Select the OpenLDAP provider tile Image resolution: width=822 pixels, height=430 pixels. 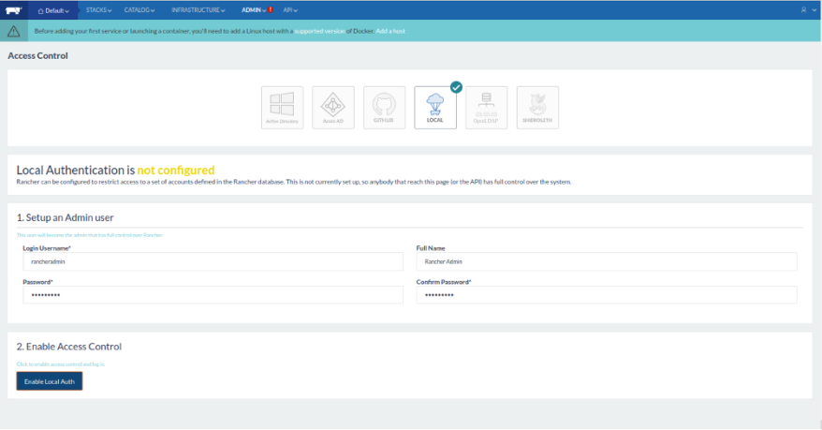coord(486,108)
